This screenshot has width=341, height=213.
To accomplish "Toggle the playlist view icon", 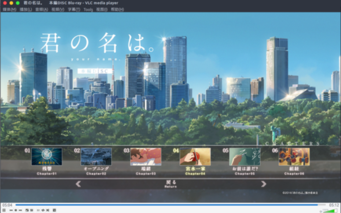I will click(x=38, y=210).
